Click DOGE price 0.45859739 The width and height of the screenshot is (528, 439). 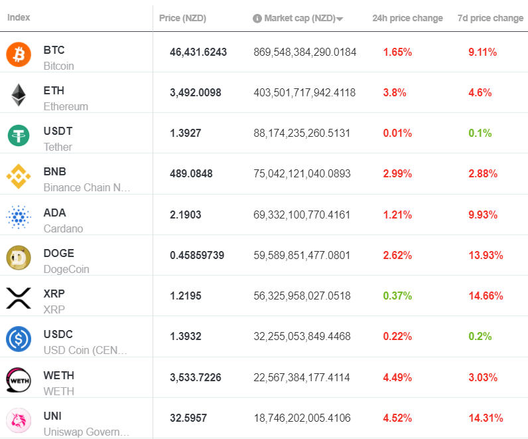(x=197, y=255)
